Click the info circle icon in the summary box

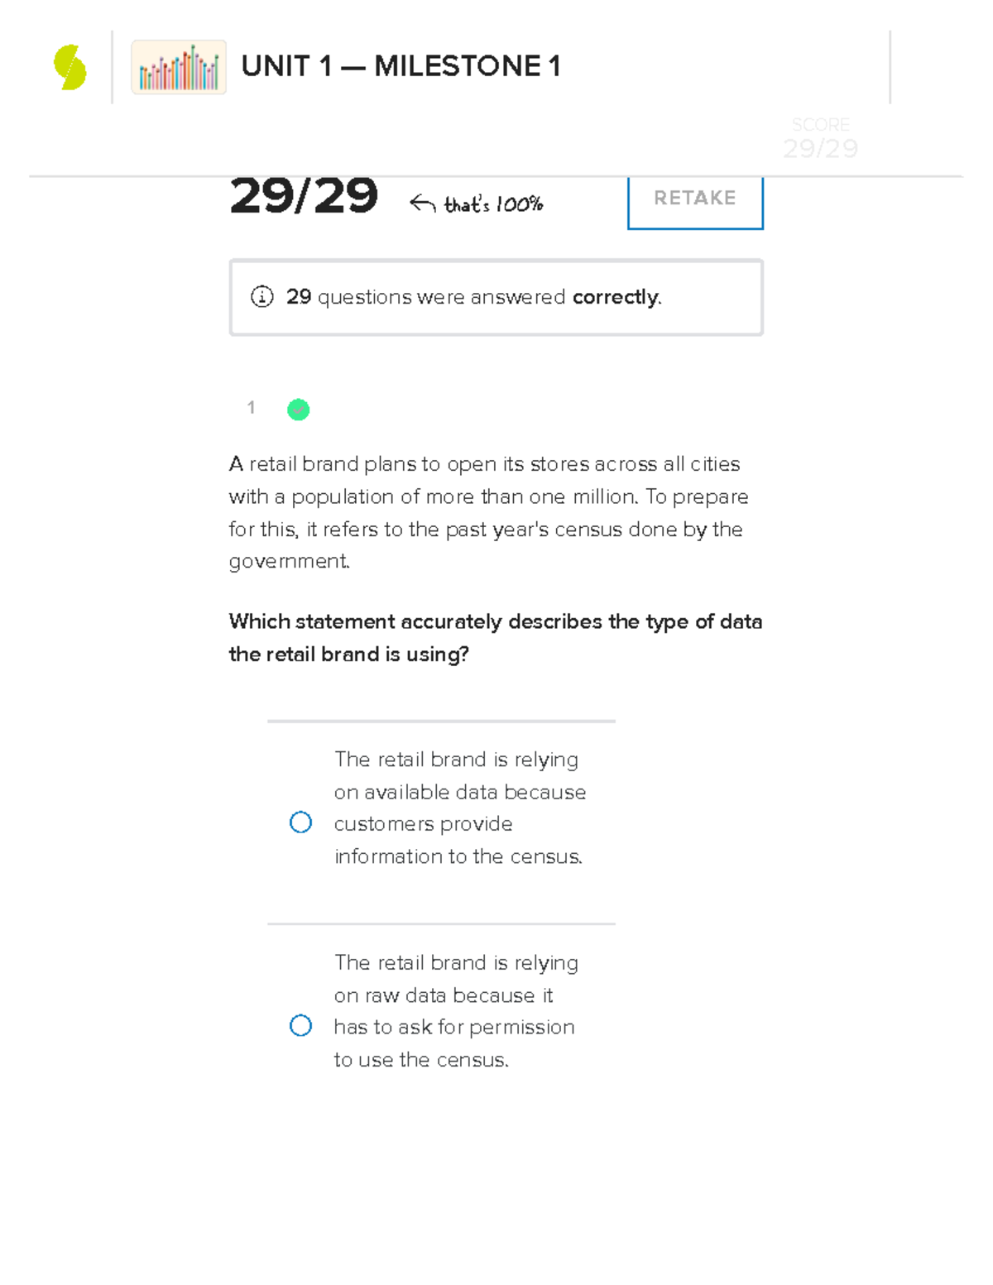coord(263,296)
